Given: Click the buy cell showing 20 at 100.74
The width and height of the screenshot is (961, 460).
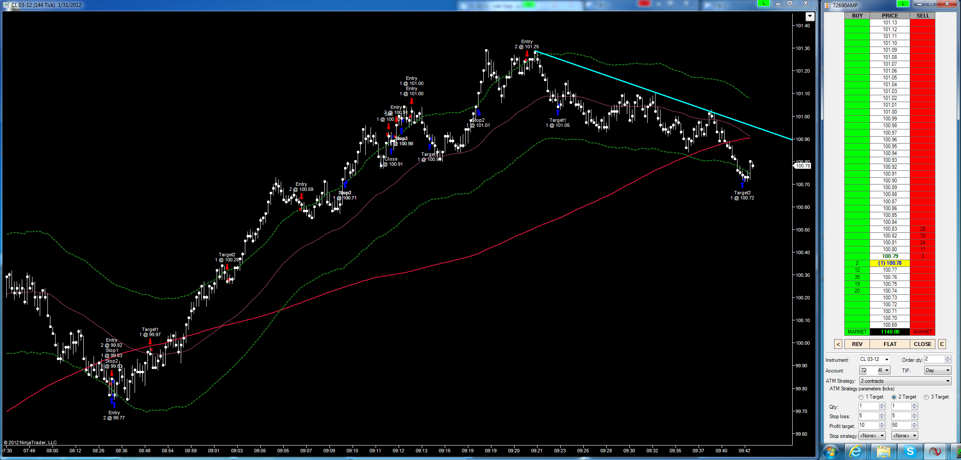Looking at the screenshot, I should pos(857,291).
